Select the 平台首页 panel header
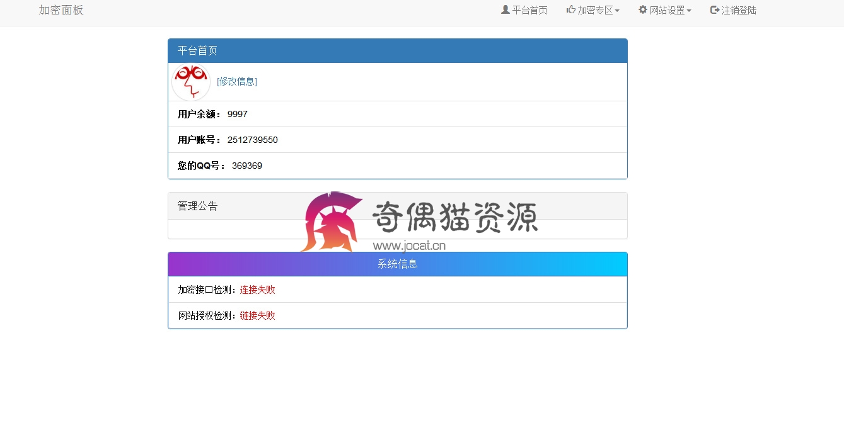This screenshot has height=445, width=844. click(x=398, y=51)
